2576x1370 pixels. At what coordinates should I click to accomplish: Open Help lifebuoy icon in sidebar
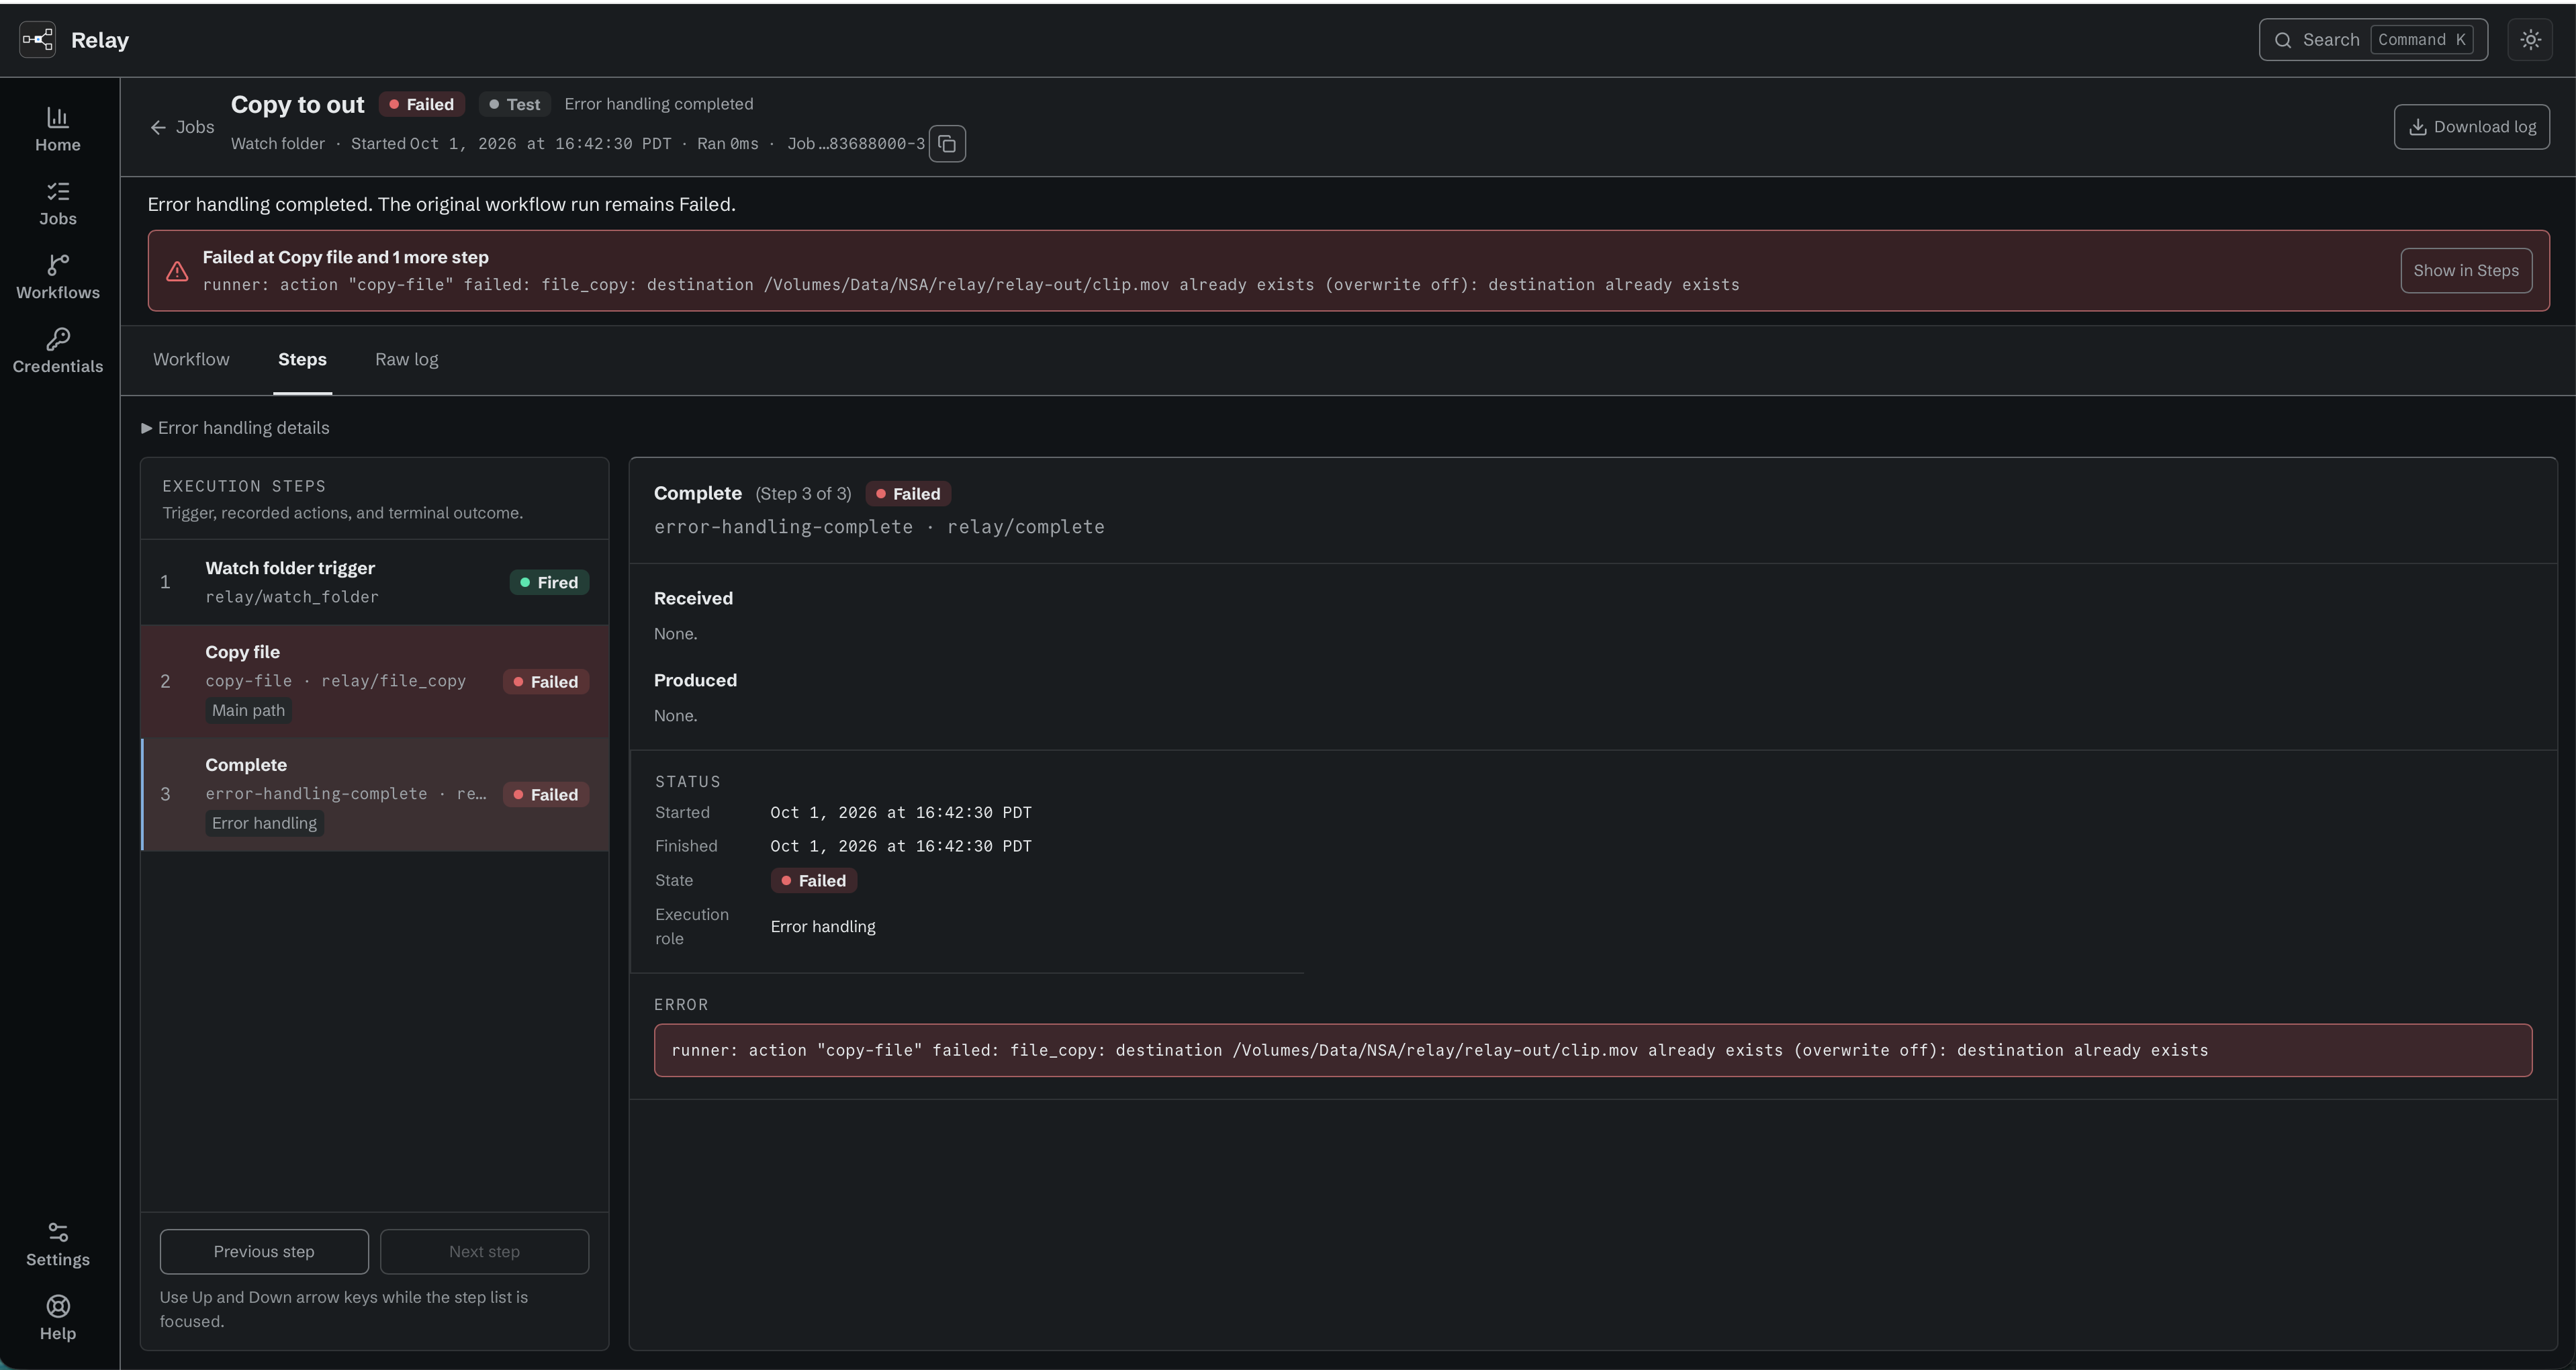(x=58, y=1306)
